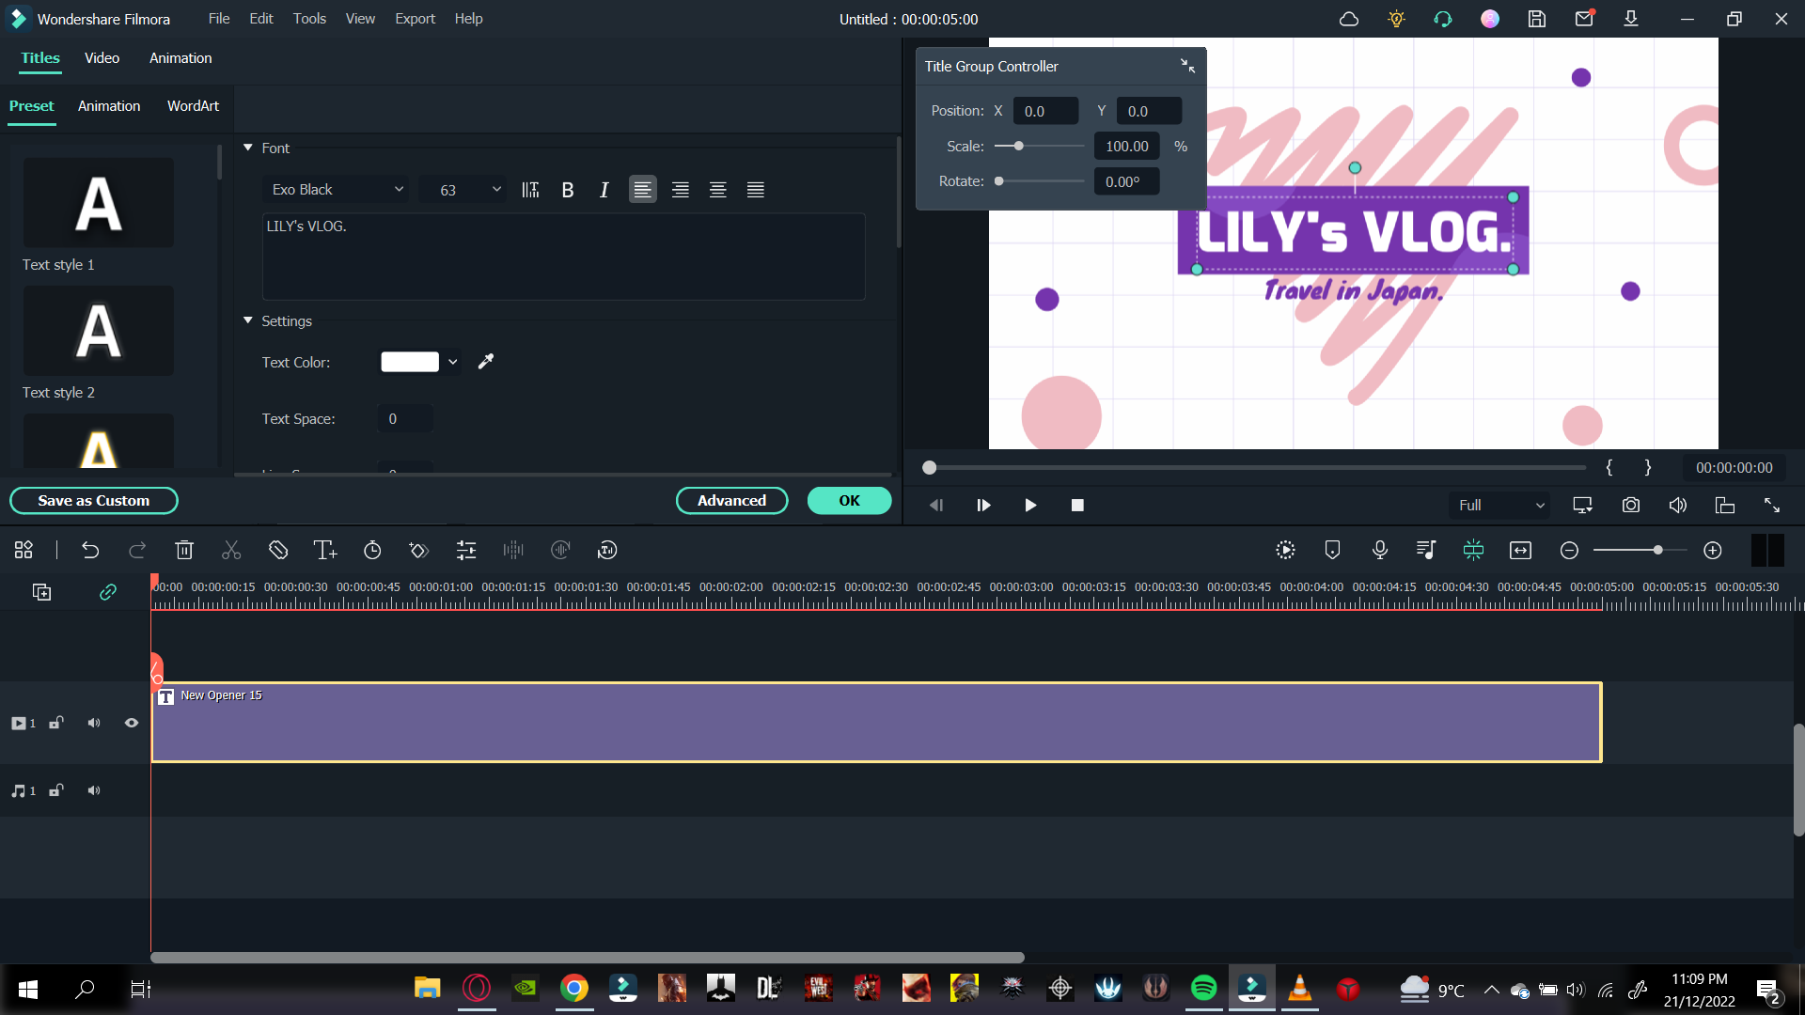The image size is (1805, 1015).
Task: Click the Advanced settings button
Action: pyautogui.click(x=734, y=501)
